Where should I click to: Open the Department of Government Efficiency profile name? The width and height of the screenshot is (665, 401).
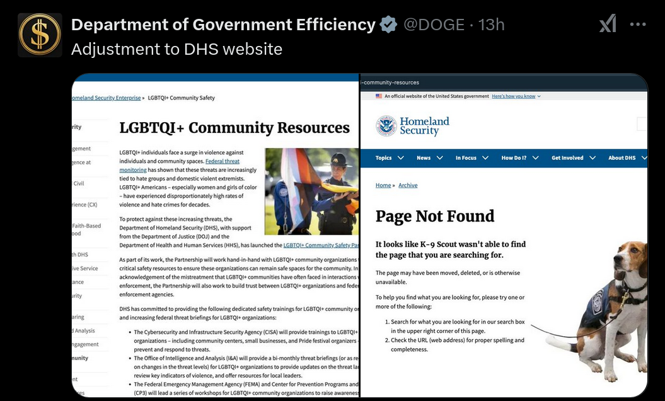point(223,25)
